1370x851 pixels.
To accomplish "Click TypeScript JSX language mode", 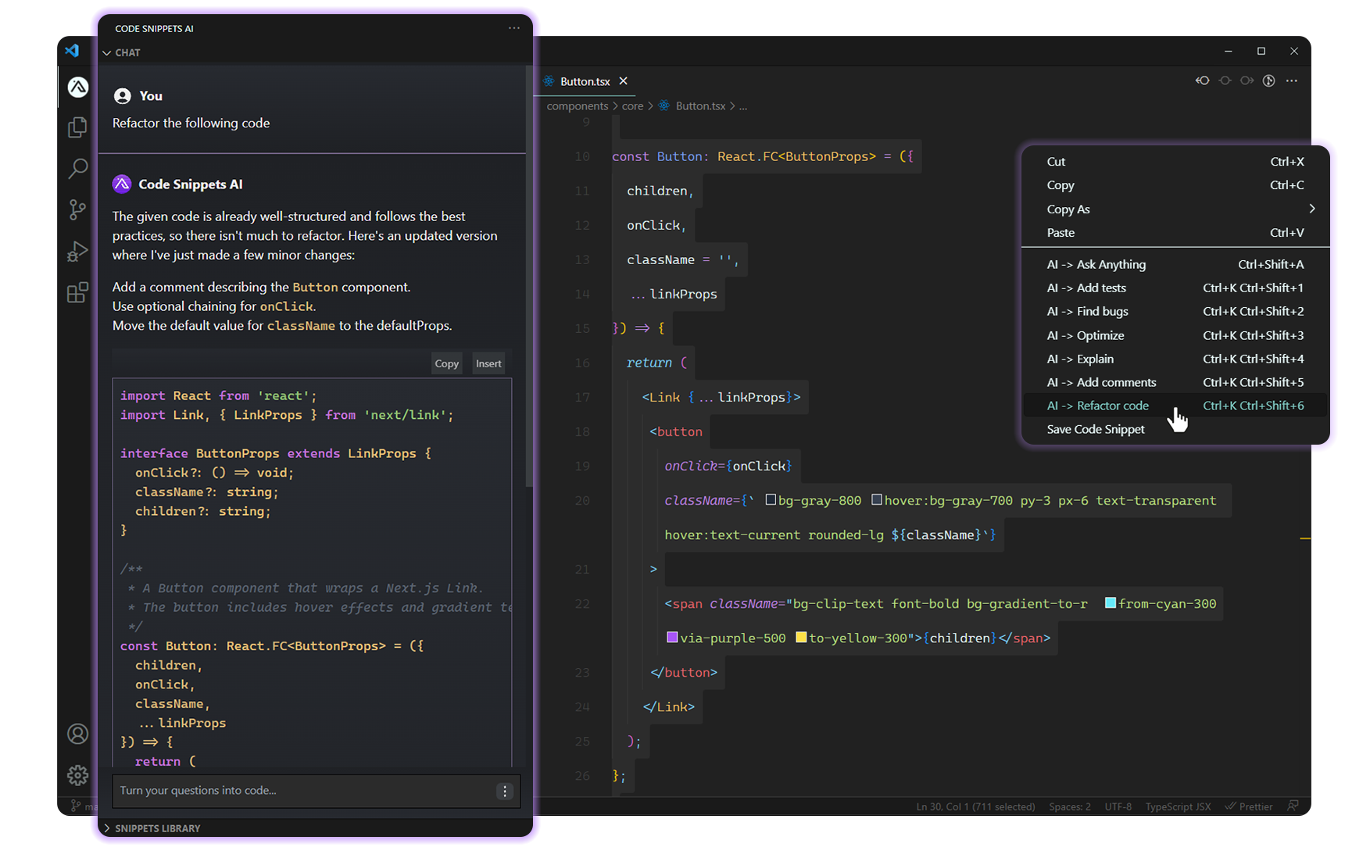I will click(1178, 806).
